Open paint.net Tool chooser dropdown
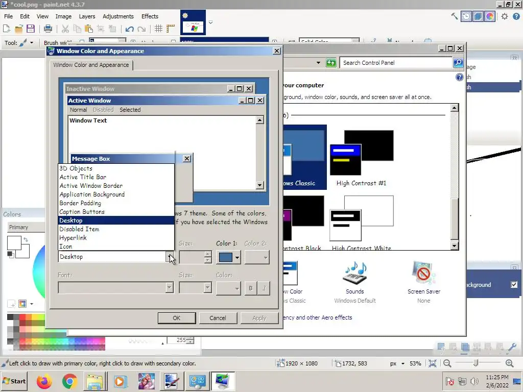This screenshot has width=523, height=392. (x=32, y=43)
